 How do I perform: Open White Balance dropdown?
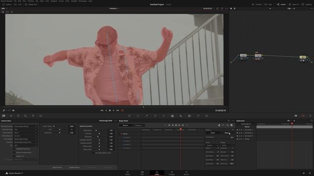(x=25, y=136)
